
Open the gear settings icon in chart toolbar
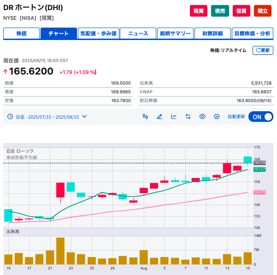point(217,116)
